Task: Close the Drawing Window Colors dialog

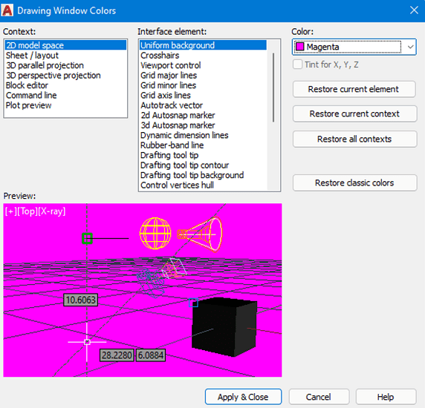Action: tap(414, 10)
